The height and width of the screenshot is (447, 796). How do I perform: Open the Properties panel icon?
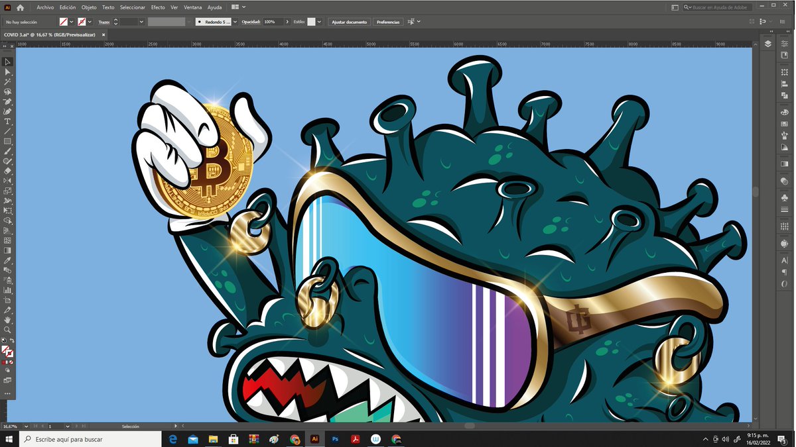[785, 44]
